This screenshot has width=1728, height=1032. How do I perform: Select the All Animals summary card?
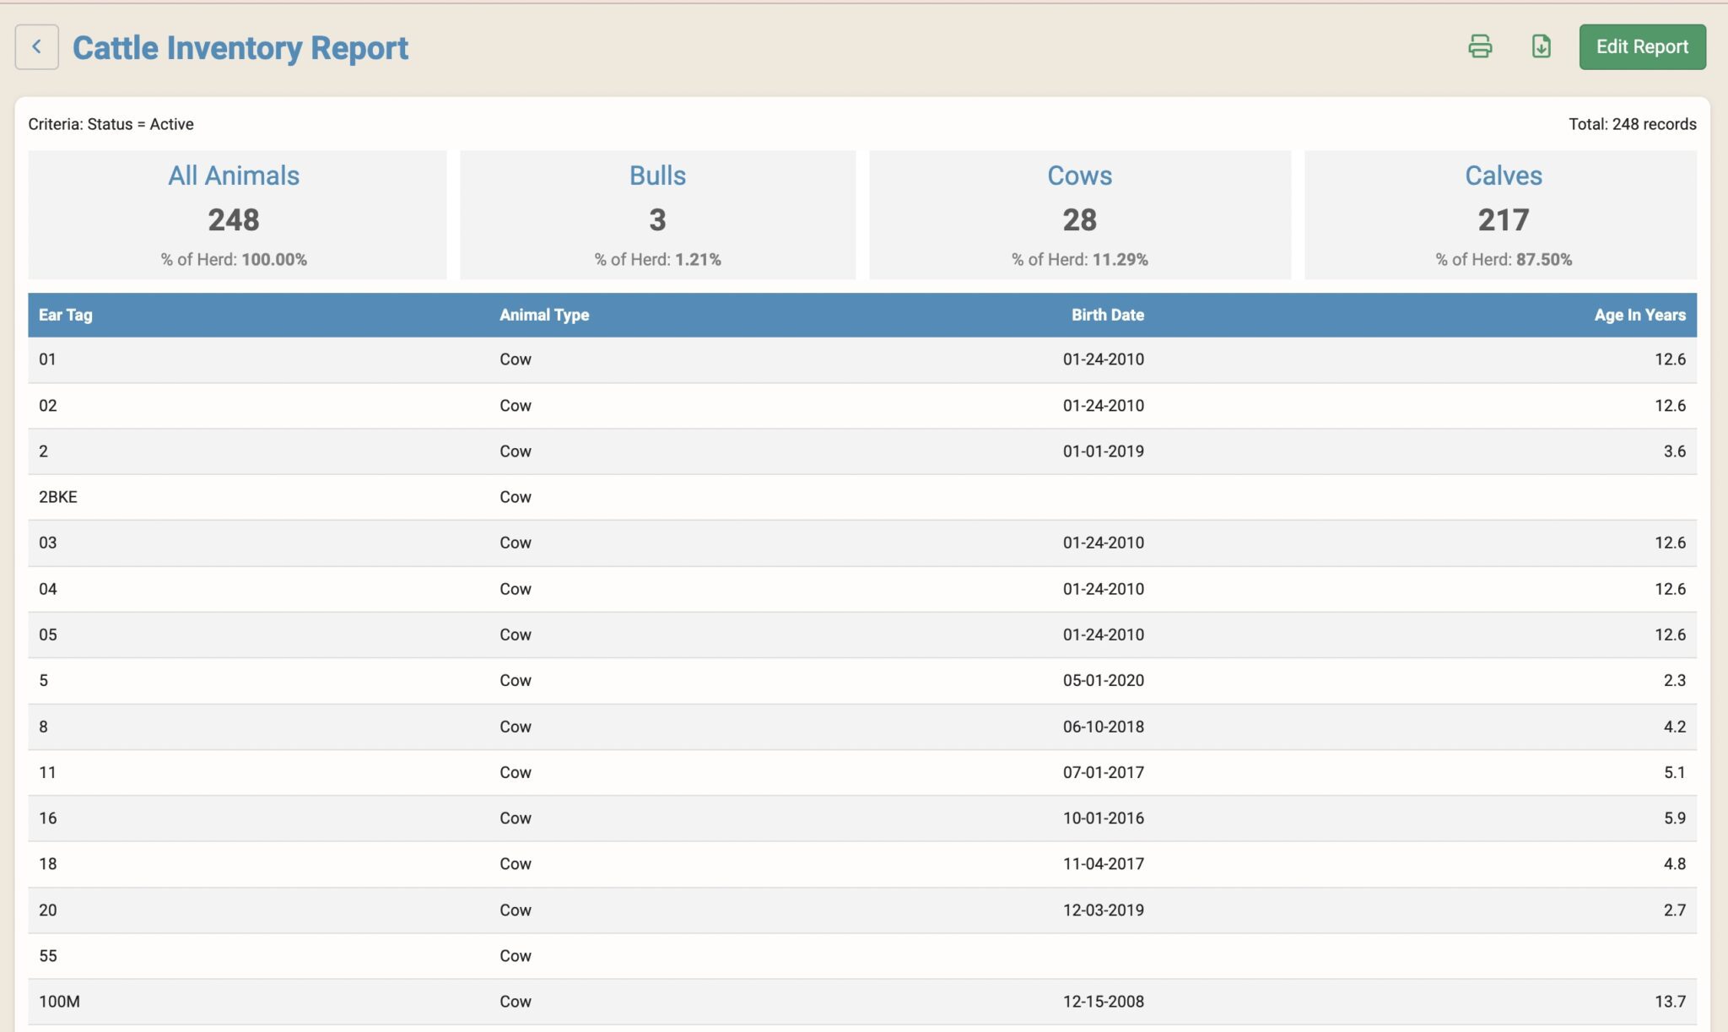237,214
